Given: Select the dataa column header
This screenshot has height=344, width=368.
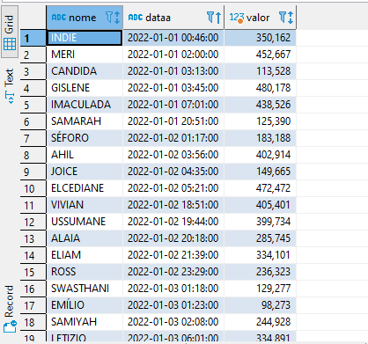Looking at the screenshot, I should pyautogui.click(x=173, y=18).
